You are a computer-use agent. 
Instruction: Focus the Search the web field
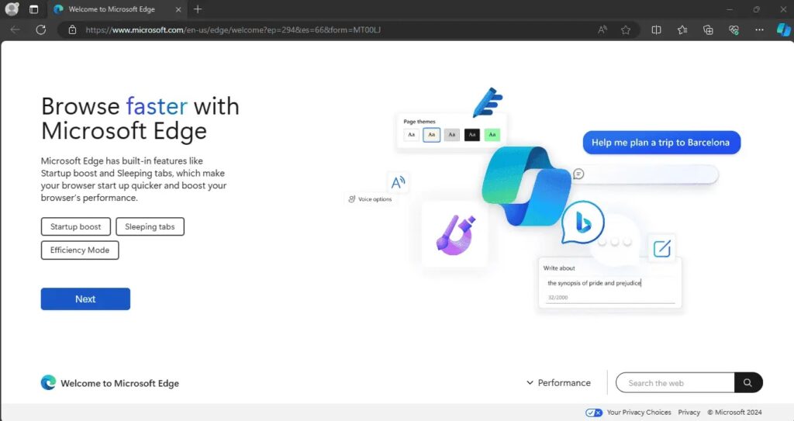[675, 383]
